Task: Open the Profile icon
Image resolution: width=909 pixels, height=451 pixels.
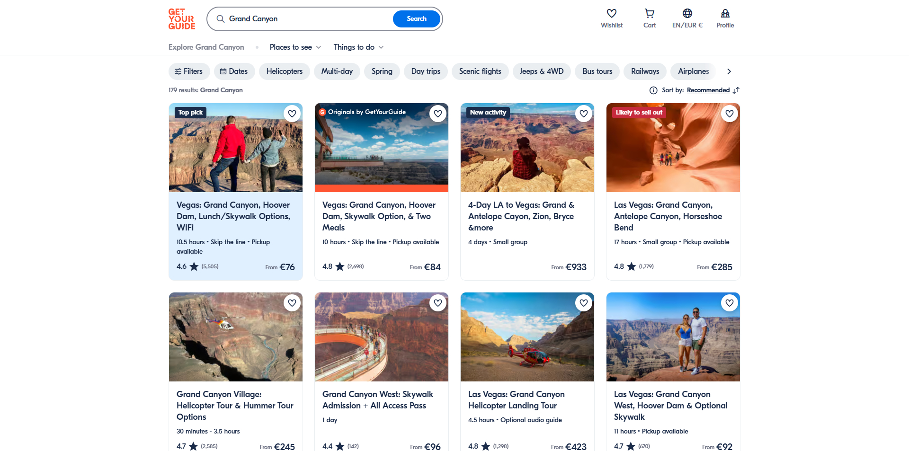Action: coord(725,14)
